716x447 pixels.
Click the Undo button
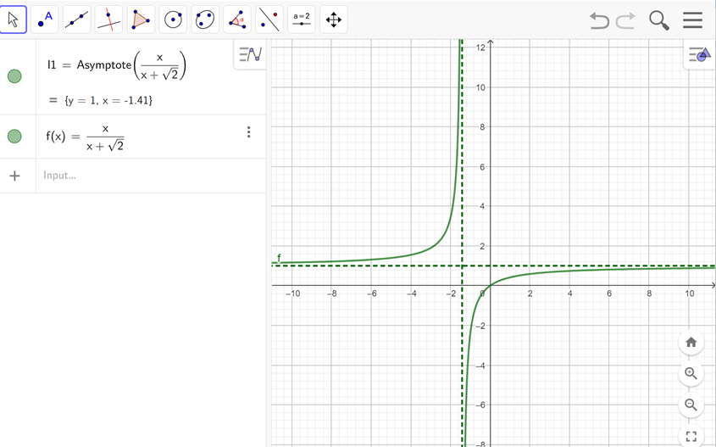coord(599,20)
